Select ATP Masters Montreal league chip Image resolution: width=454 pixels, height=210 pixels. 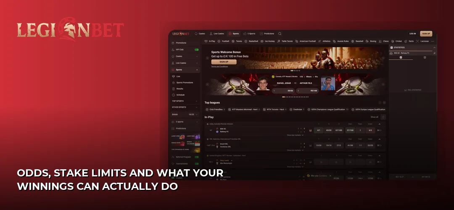[x=244, y=110]
